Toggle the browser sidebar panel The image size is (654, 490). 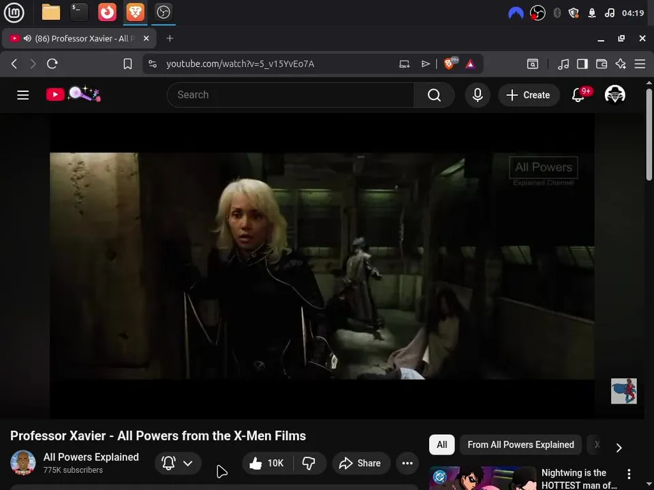pos(582,64)
